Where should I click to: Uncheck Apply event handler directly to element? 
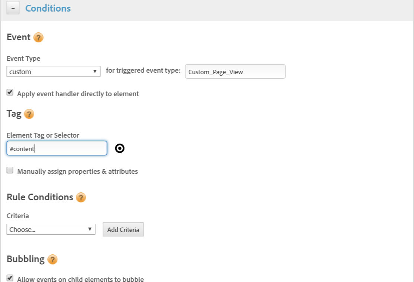pyautogui.click(x=10, y=92)
